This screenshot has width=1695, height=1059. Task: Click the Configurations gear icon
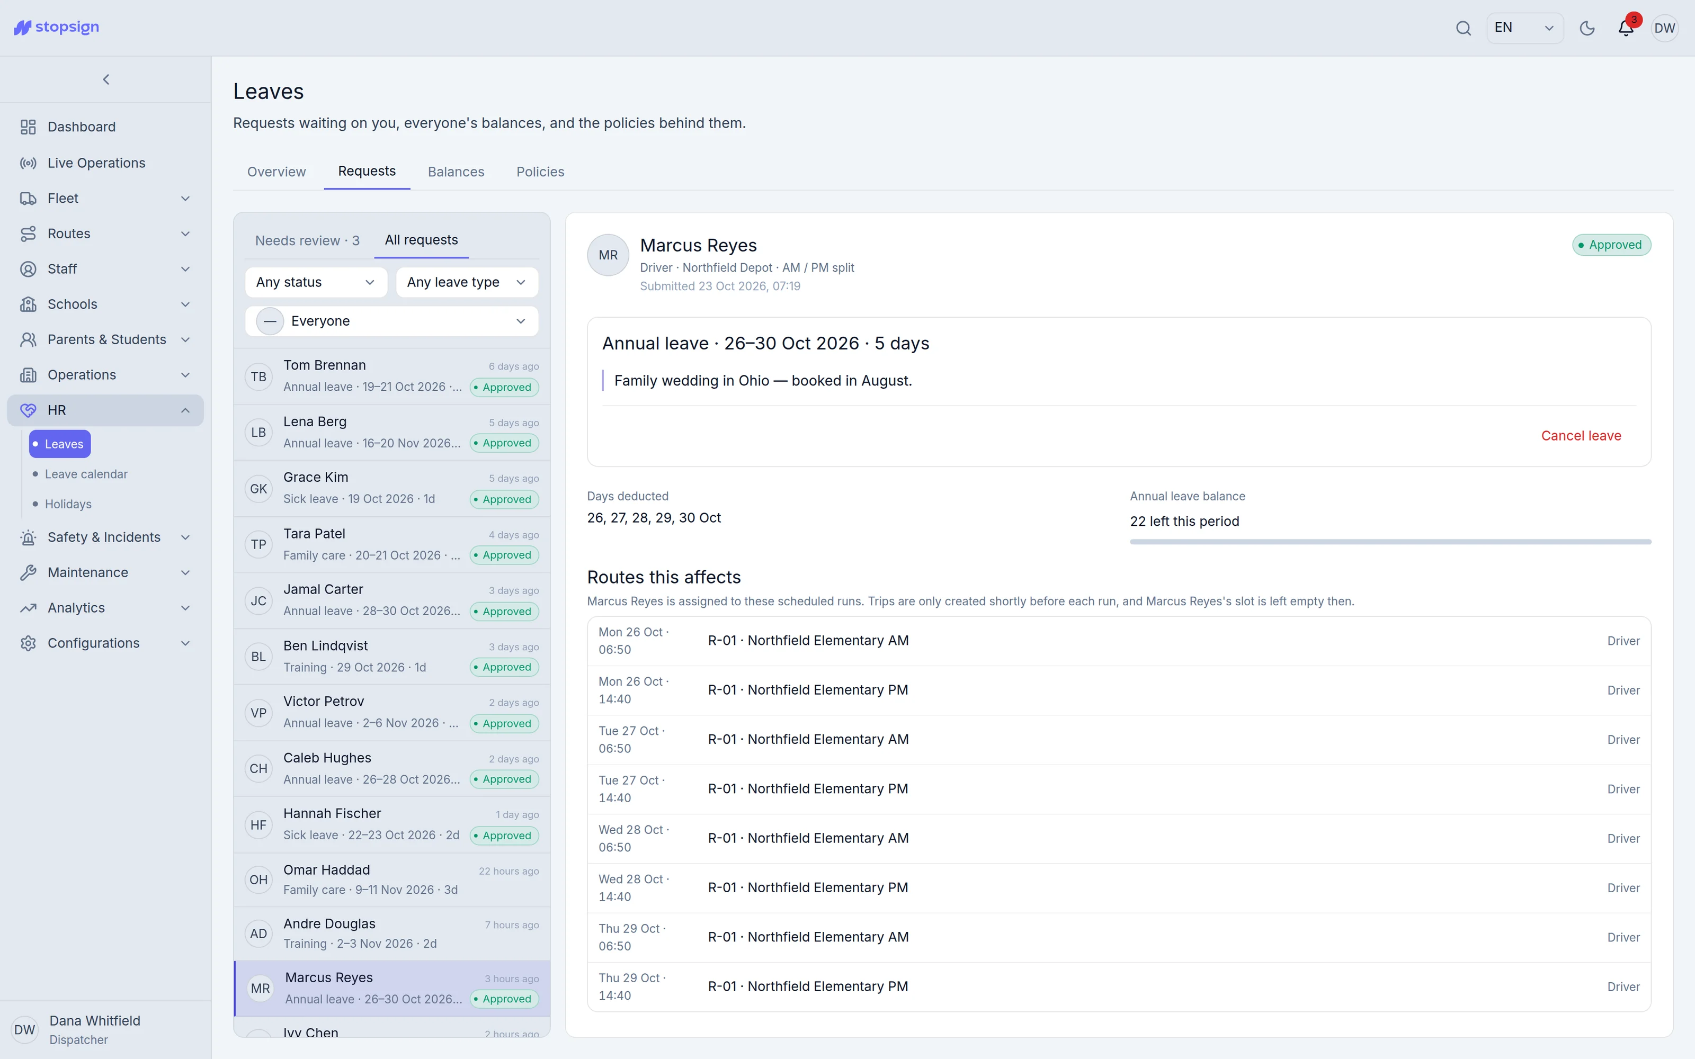[28, 643]
